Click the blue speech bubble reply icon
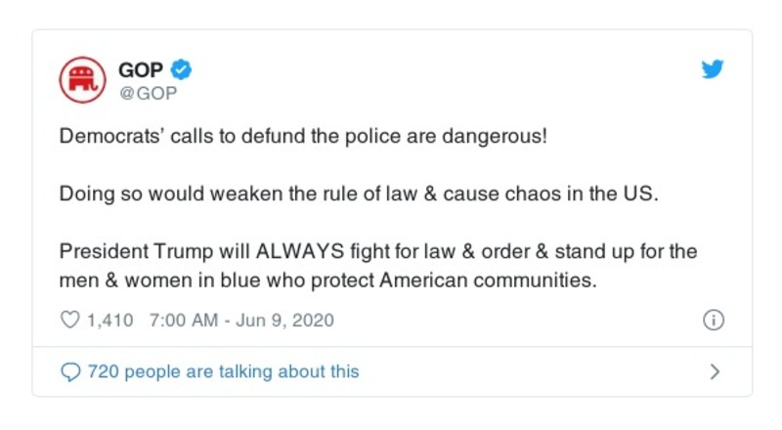Viewport: 782px width, 430px height. tap(70, 371)
